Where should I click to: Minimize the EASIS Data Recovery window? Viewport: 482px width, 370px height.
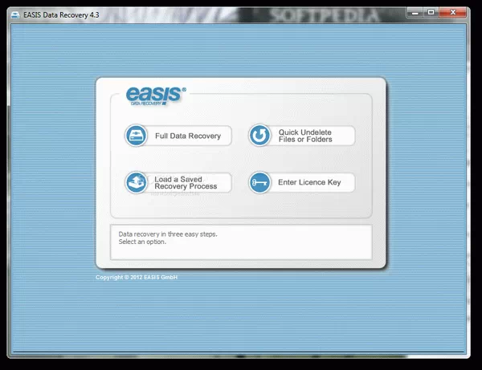pyautogui.click(x=413, y=11)
